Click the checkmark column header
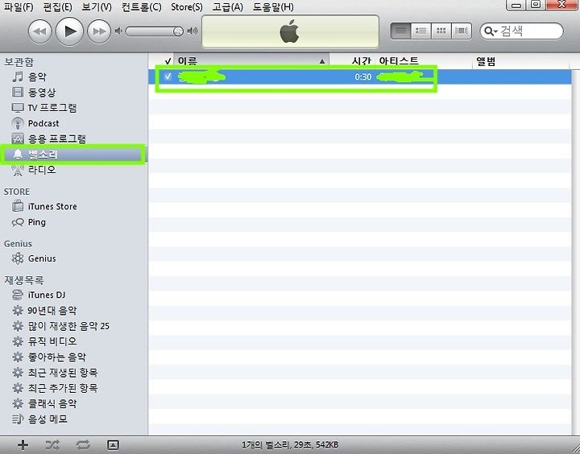 (x=168, y=61)
